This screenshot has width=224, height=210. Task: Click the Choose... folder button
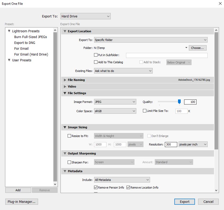(198, 48)
